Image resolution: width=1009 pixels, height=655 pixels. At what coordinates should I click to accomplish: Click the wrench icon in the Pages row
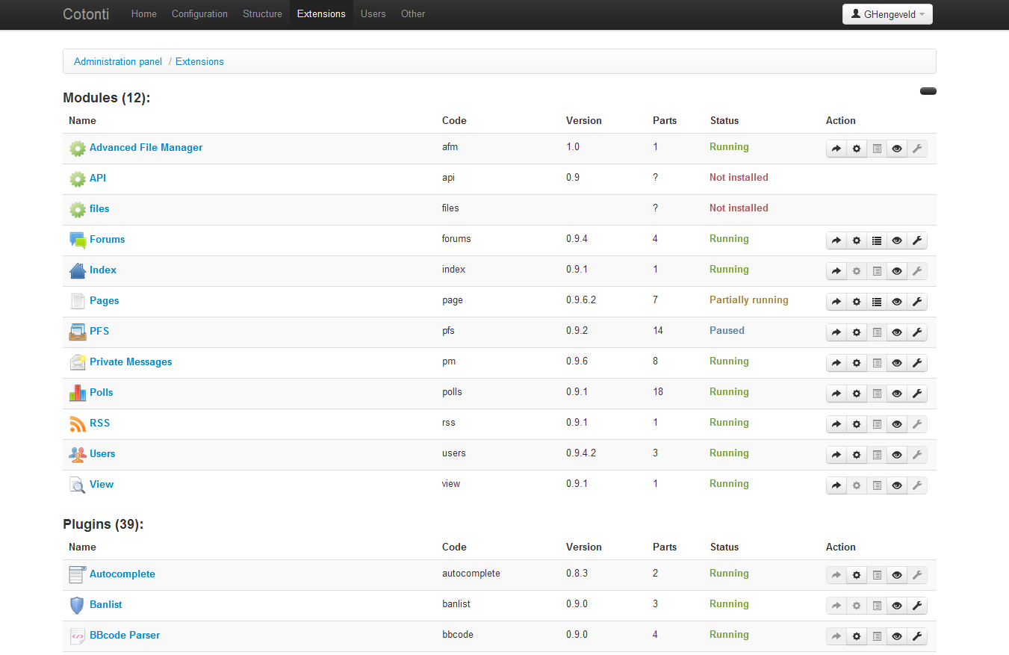pyautogui.click(x=917, y=302)
